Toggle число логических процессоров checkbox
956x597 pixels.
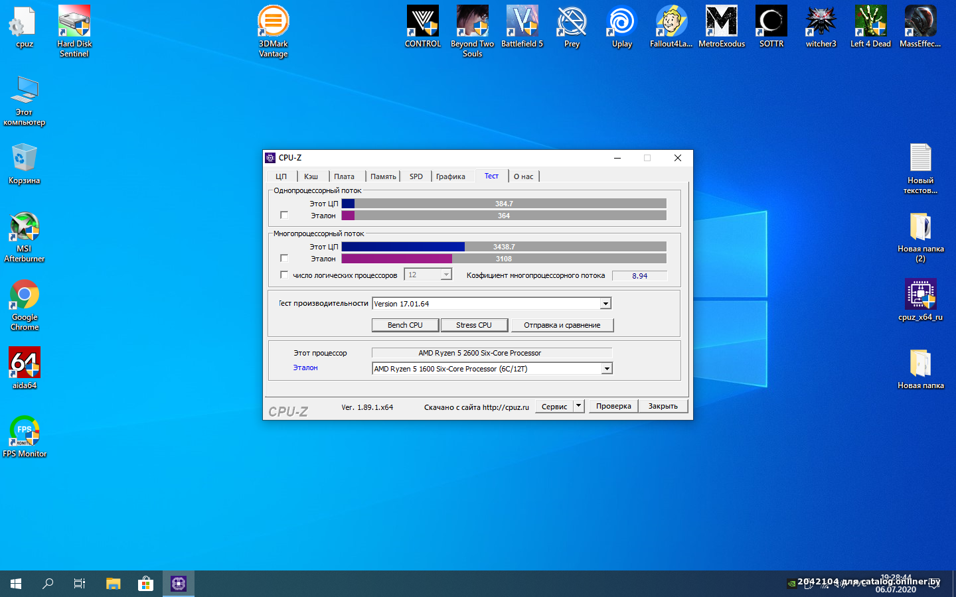(x=284, y=275)
